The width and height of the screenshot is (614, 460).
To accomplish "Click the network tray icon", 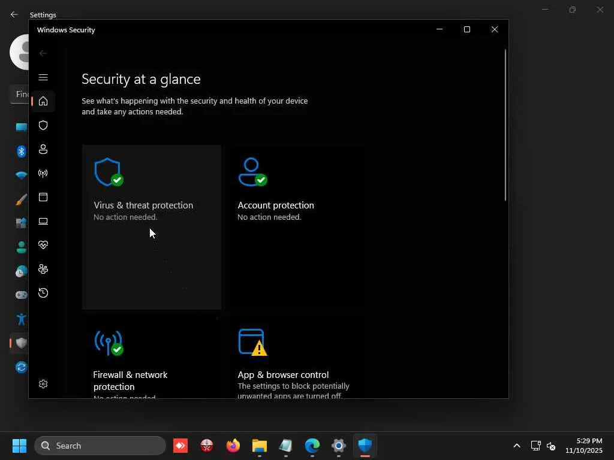I will click(x=535, y=446).
